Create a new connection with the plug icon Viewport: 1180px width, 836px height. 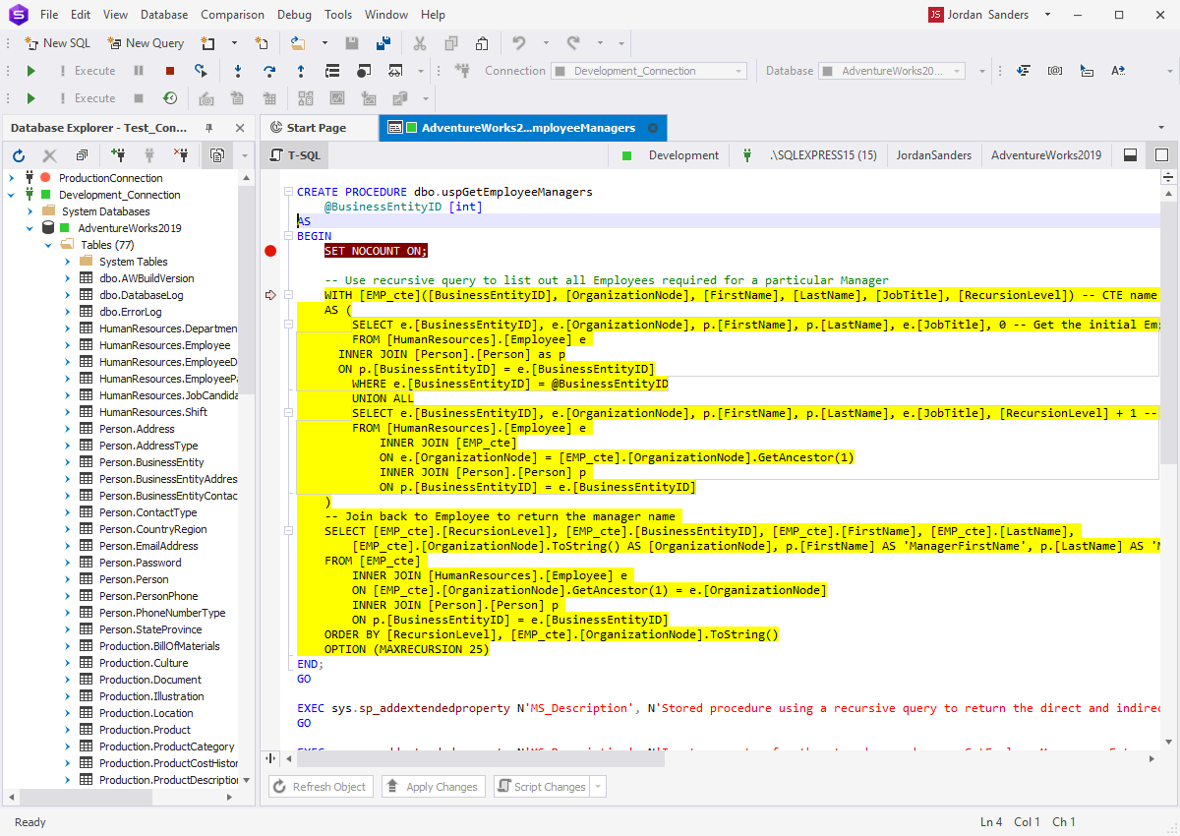[118, 154]
